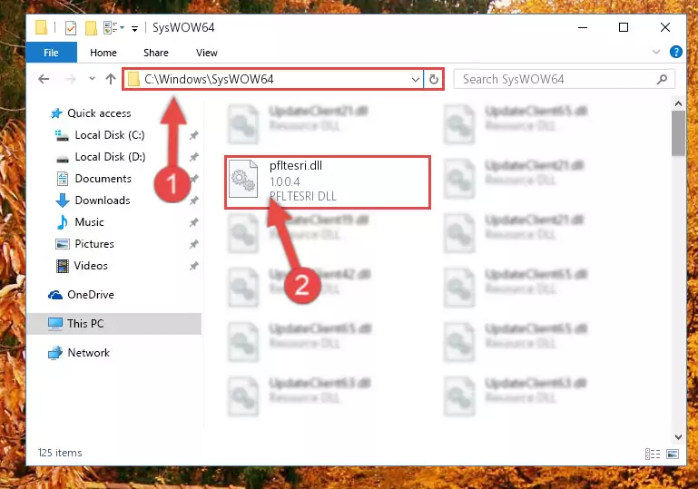Open Videos in the navigation pane
698x489 pixels.
point(91,266)
